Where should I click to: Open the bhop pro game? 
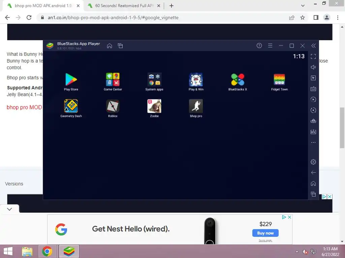pyautogui.click(x=196, y=109)
